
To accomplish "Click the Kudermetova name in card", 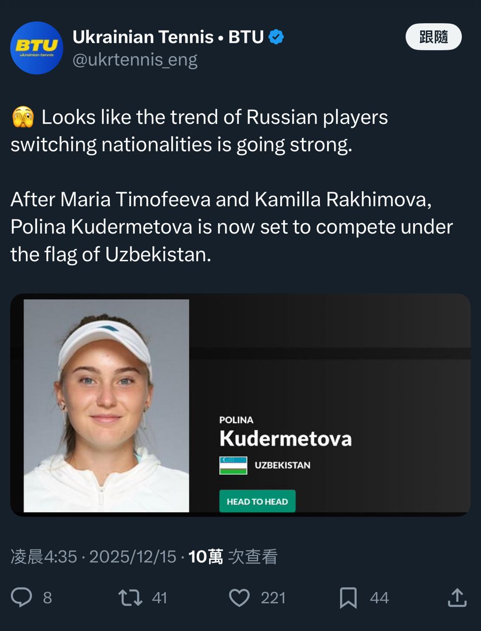I will click(x=286, y=438).
